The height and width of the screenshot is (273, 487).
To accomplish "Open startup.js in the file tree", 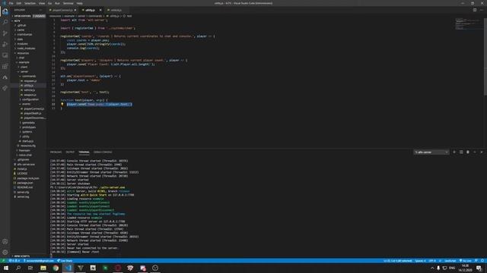I will tap(27, 141).
